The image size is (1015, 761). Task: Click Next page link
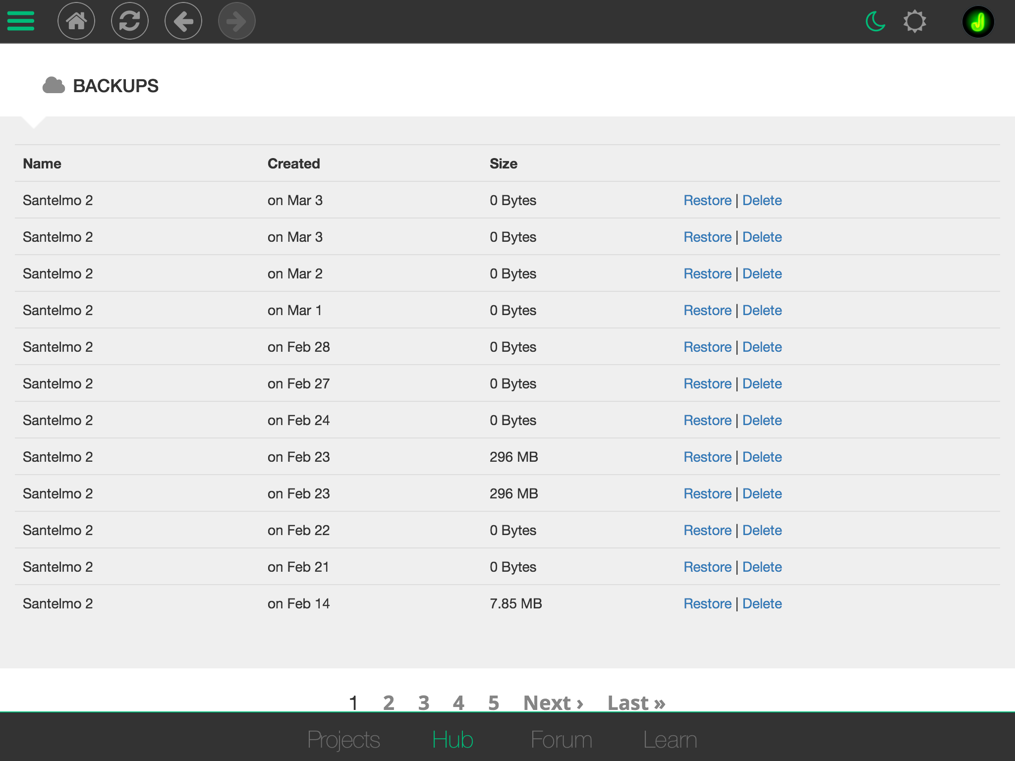[553, 703]
